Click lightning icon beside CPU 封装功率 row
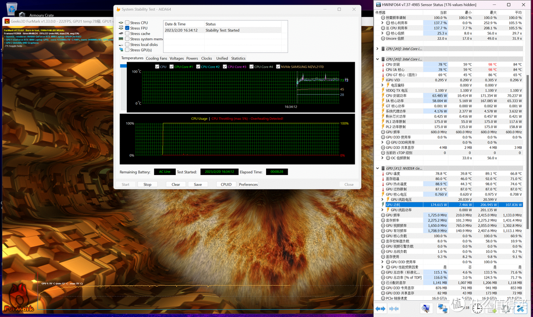The width and height of the screenshot is (533, 317). click(x=383, y=96)
